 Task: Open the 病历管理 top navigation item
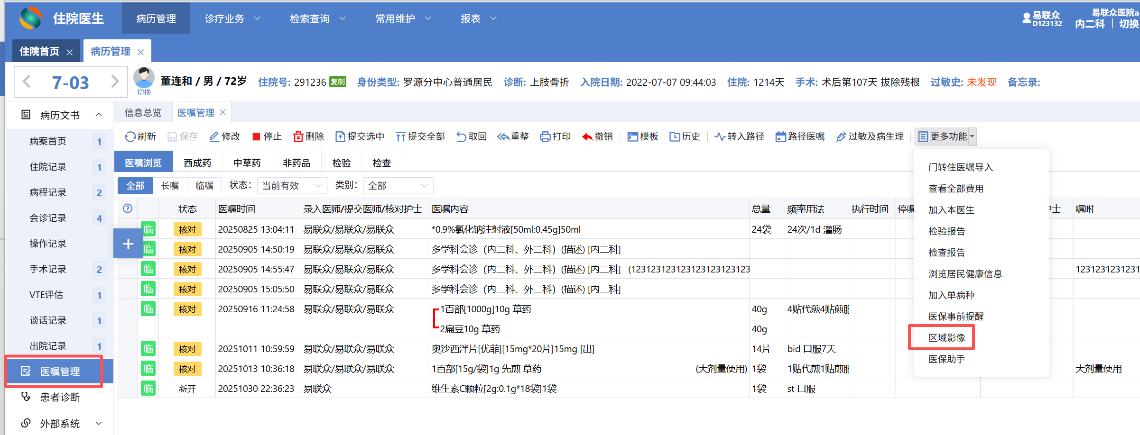(156, 18)
